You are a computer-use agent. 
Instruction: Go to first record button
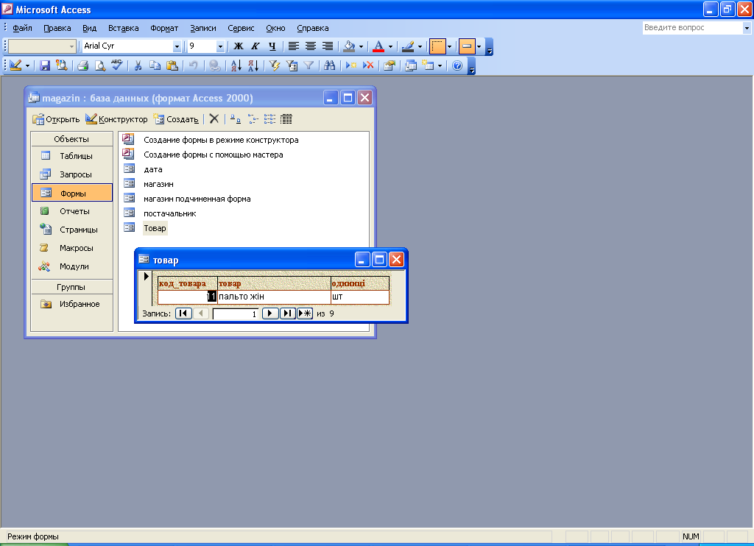183,313
